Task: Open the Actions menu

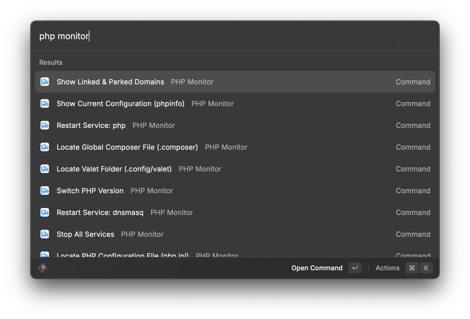Action: point(387,268)
